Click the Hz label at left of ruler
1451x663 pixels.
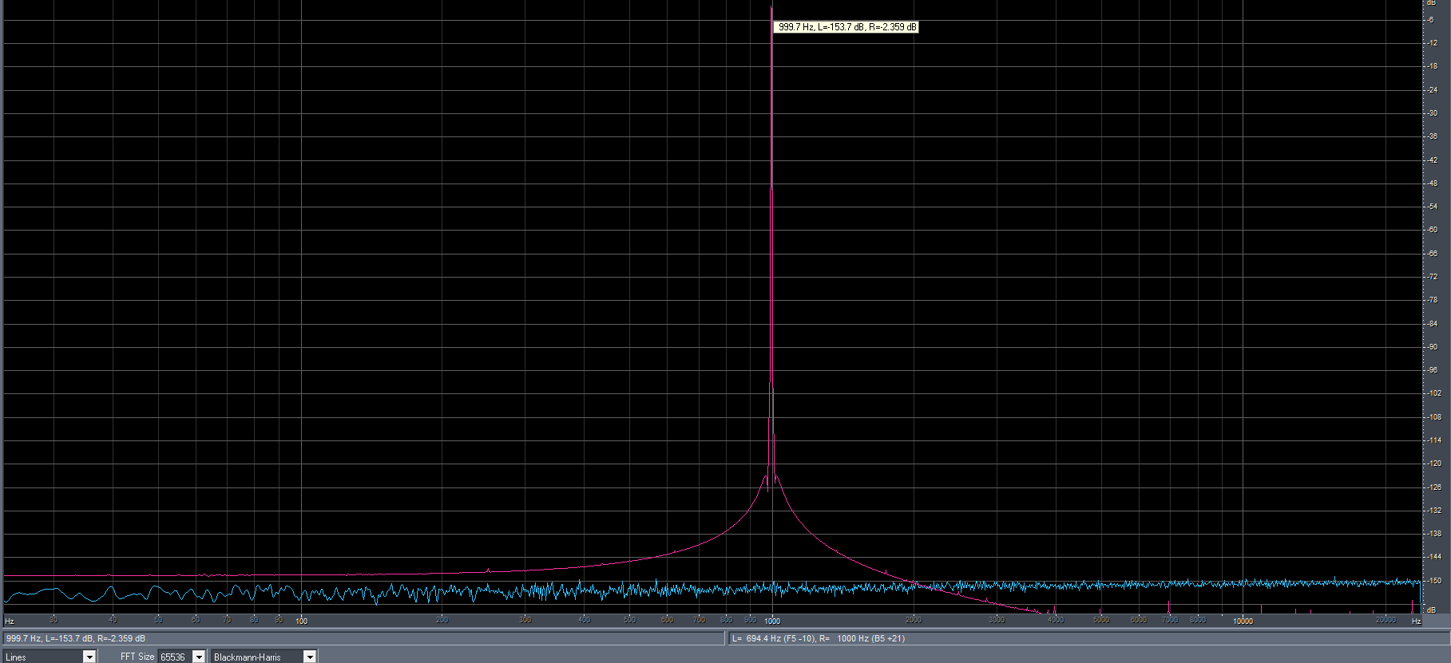(x=10, y=621)
